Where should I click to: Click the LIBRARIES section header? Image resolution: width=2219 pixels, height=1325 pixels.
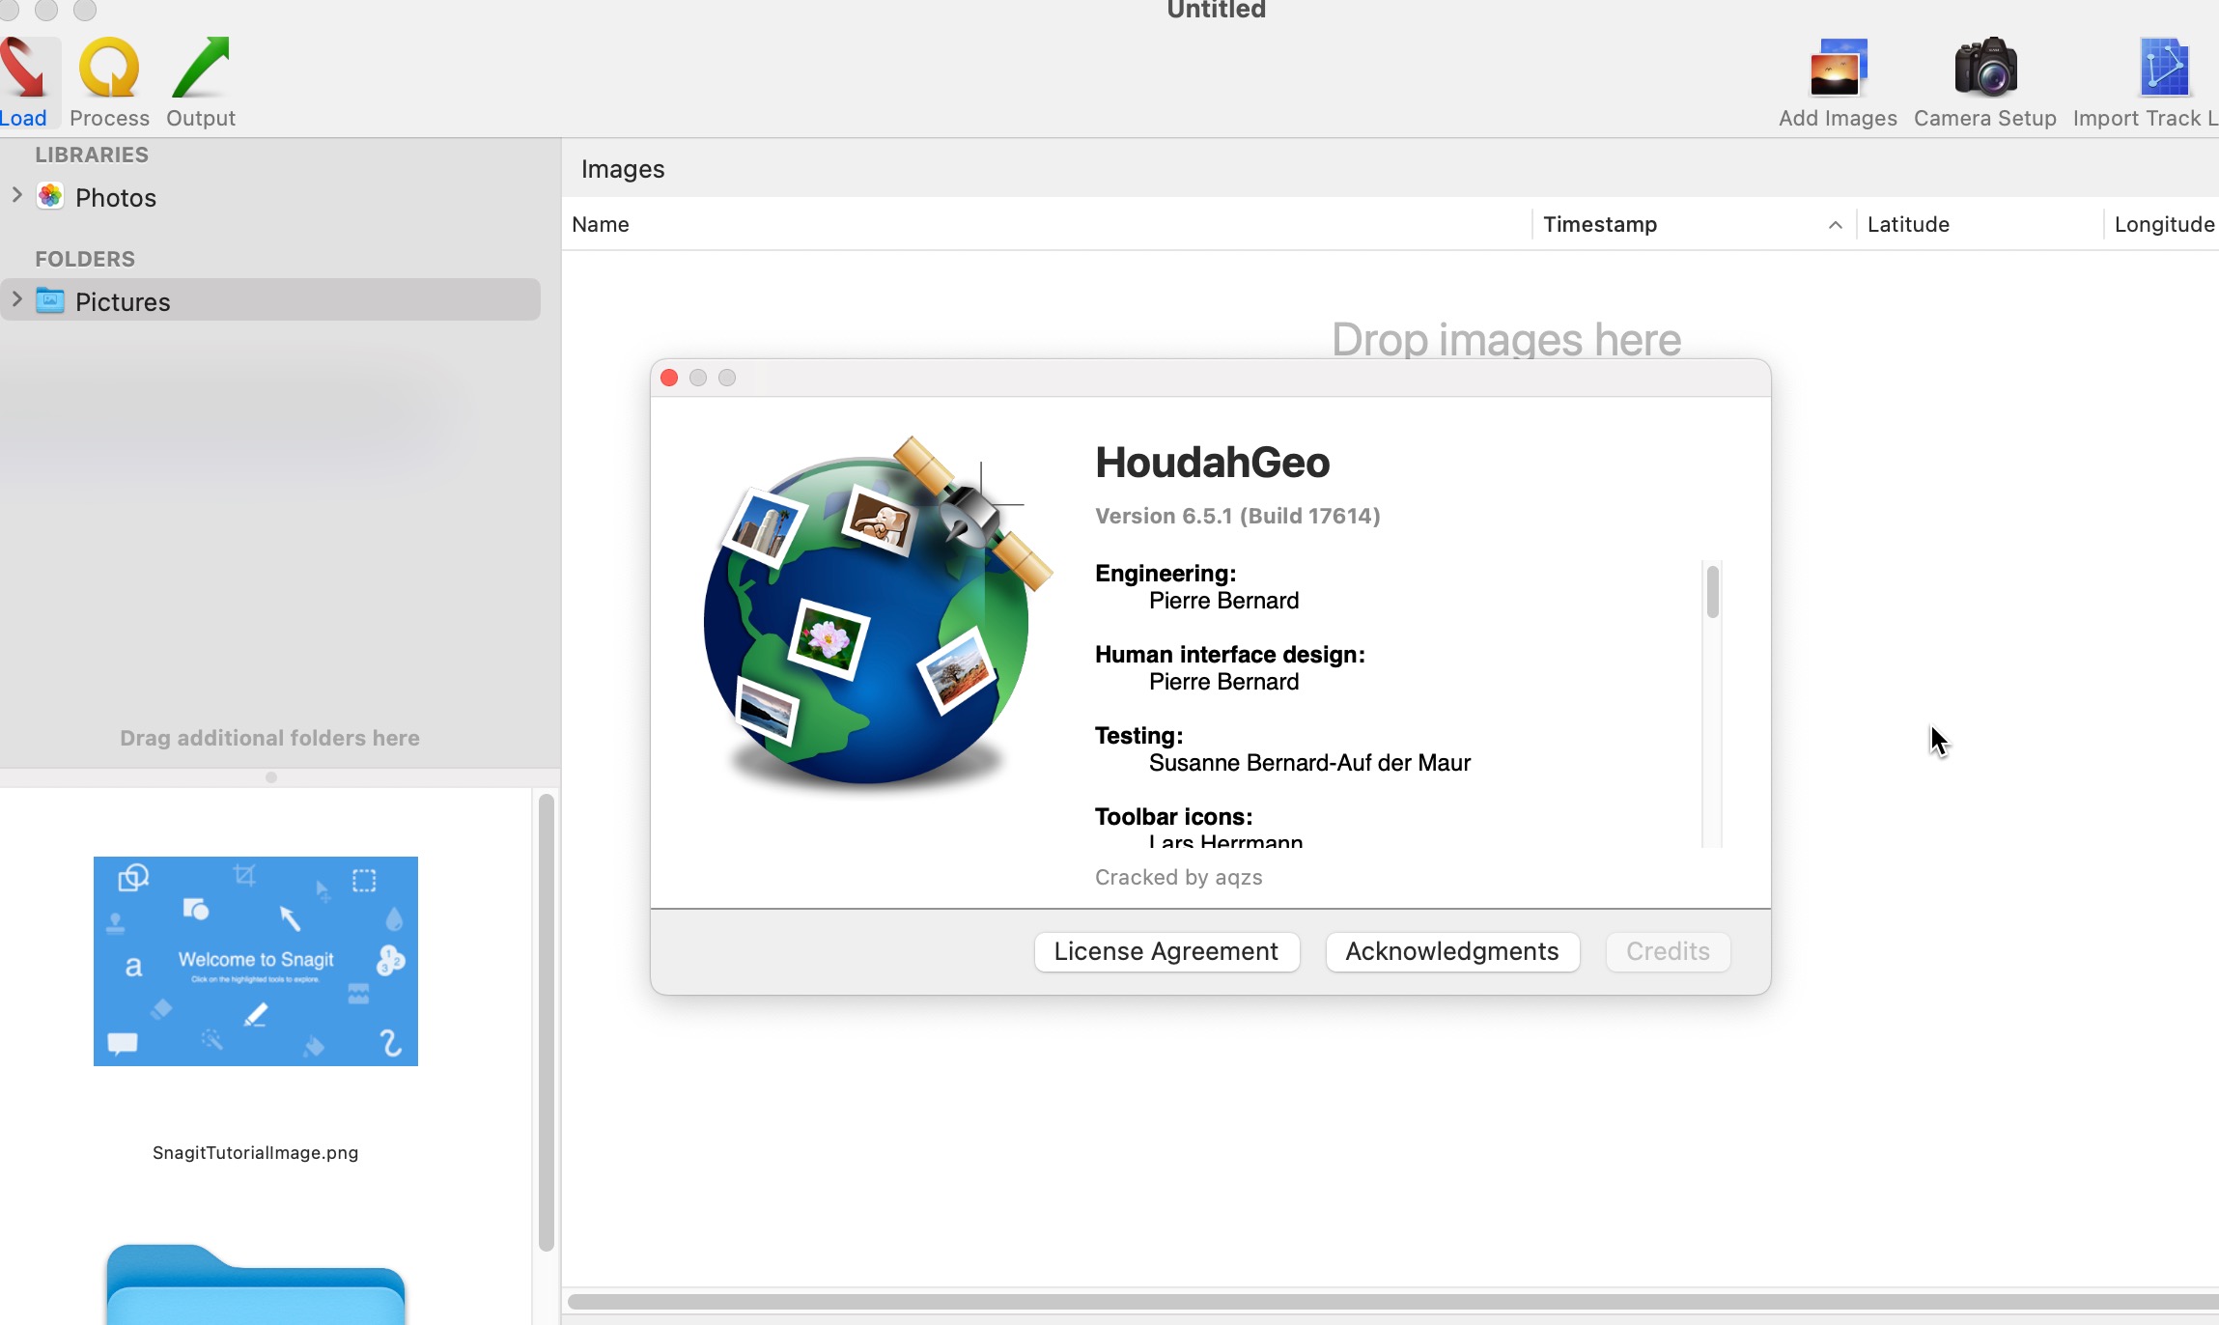tap(92, 155)
